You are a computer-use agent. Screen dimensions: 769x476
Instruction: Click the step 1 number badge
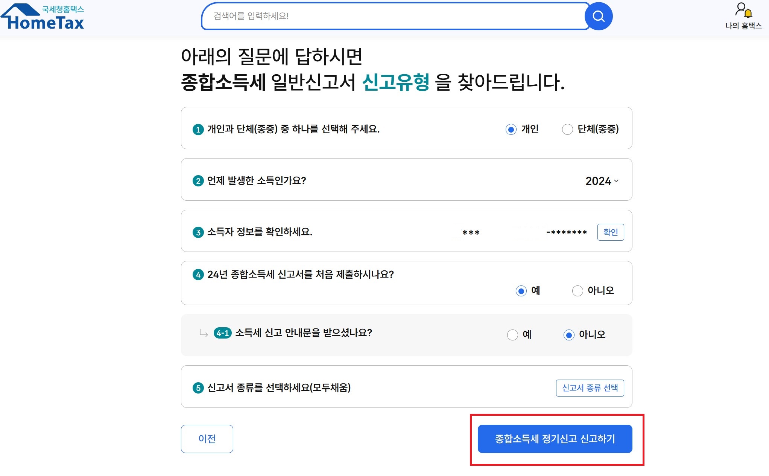pos(198,130)
